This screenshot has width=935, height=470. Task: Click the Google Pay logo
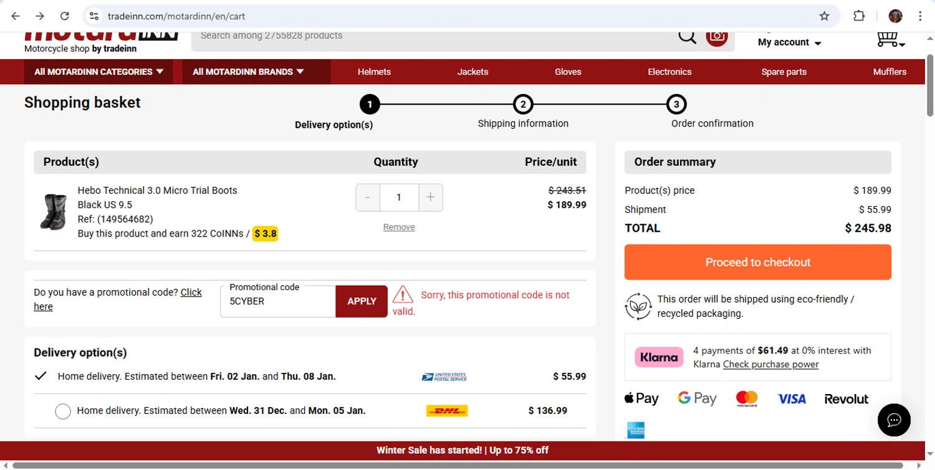tap(697, 398)
